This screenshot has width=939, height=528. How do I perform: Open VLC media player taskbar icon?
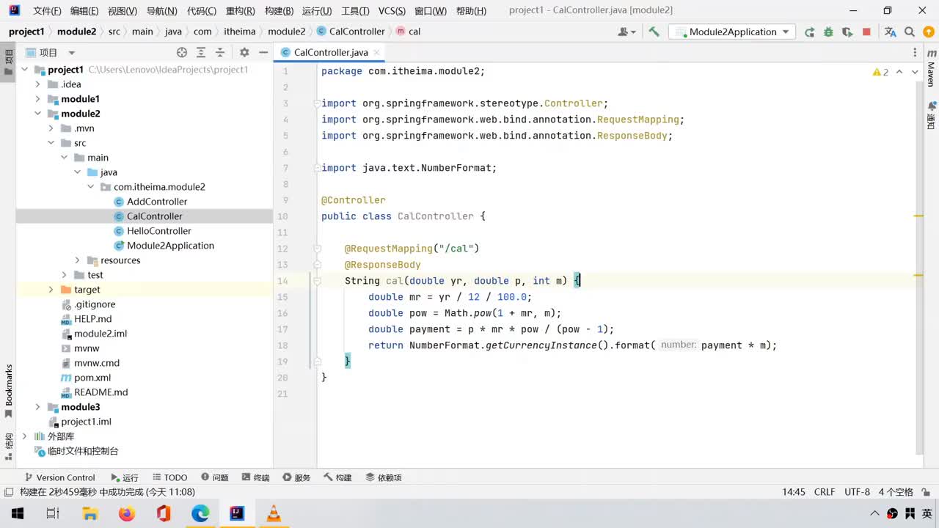[274, 513]
